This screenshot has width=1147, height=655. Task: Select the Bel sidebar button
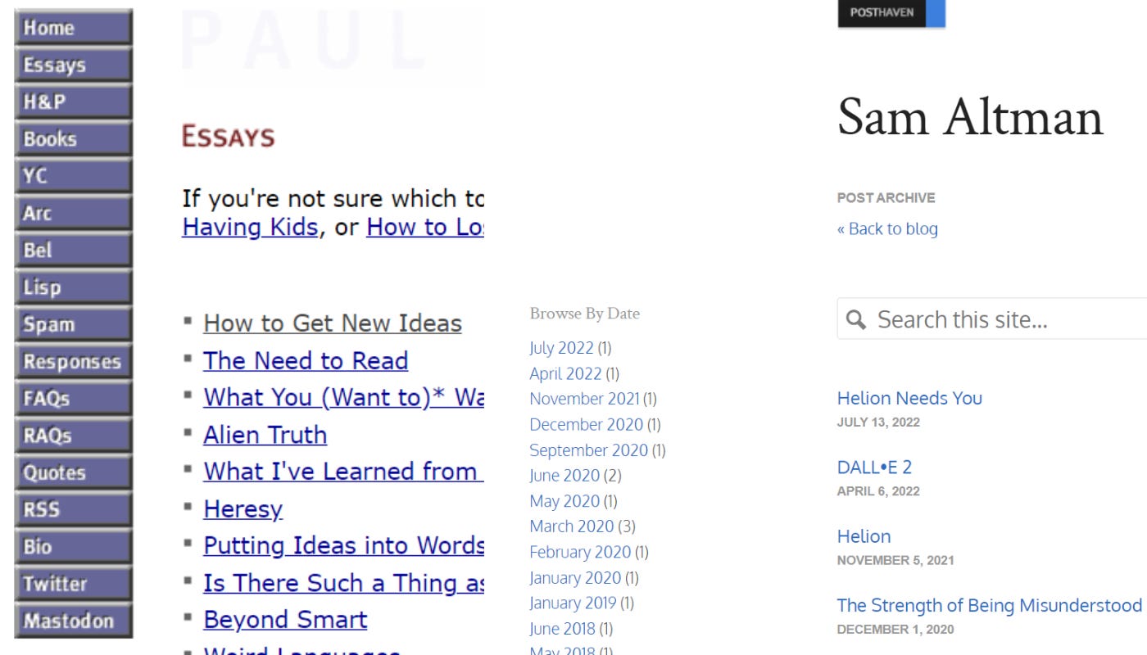pos(74,250)
